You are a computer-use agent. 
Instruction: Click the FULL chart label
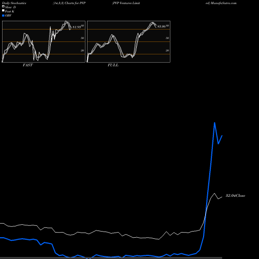point(113,65)
